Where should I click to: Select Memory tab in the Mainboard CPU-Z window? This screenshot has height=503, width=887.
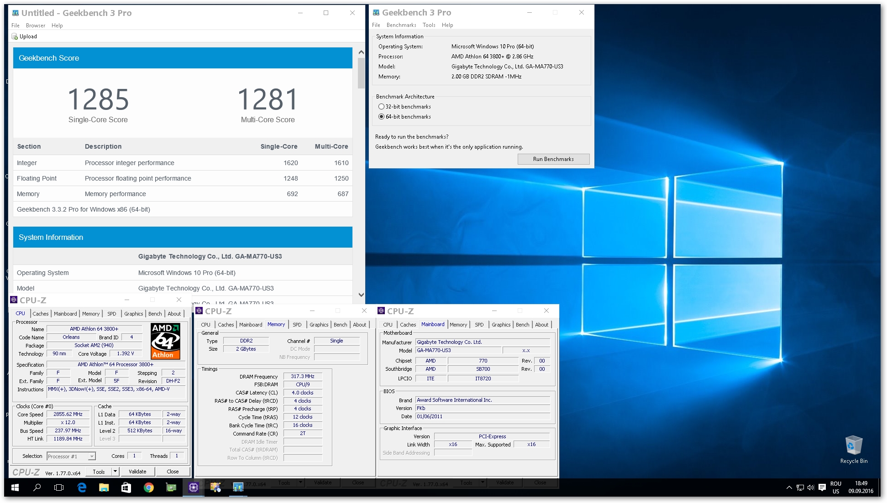(458, 325)
